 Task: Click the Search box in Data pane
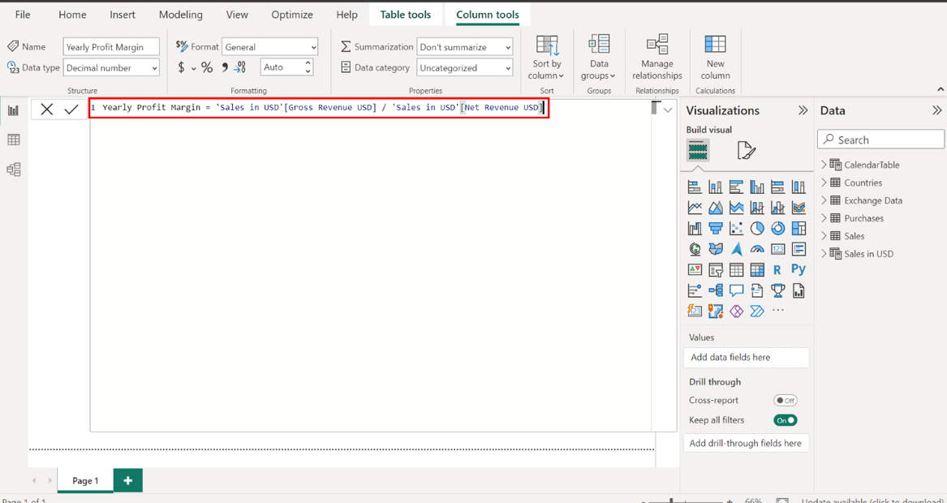881,140
